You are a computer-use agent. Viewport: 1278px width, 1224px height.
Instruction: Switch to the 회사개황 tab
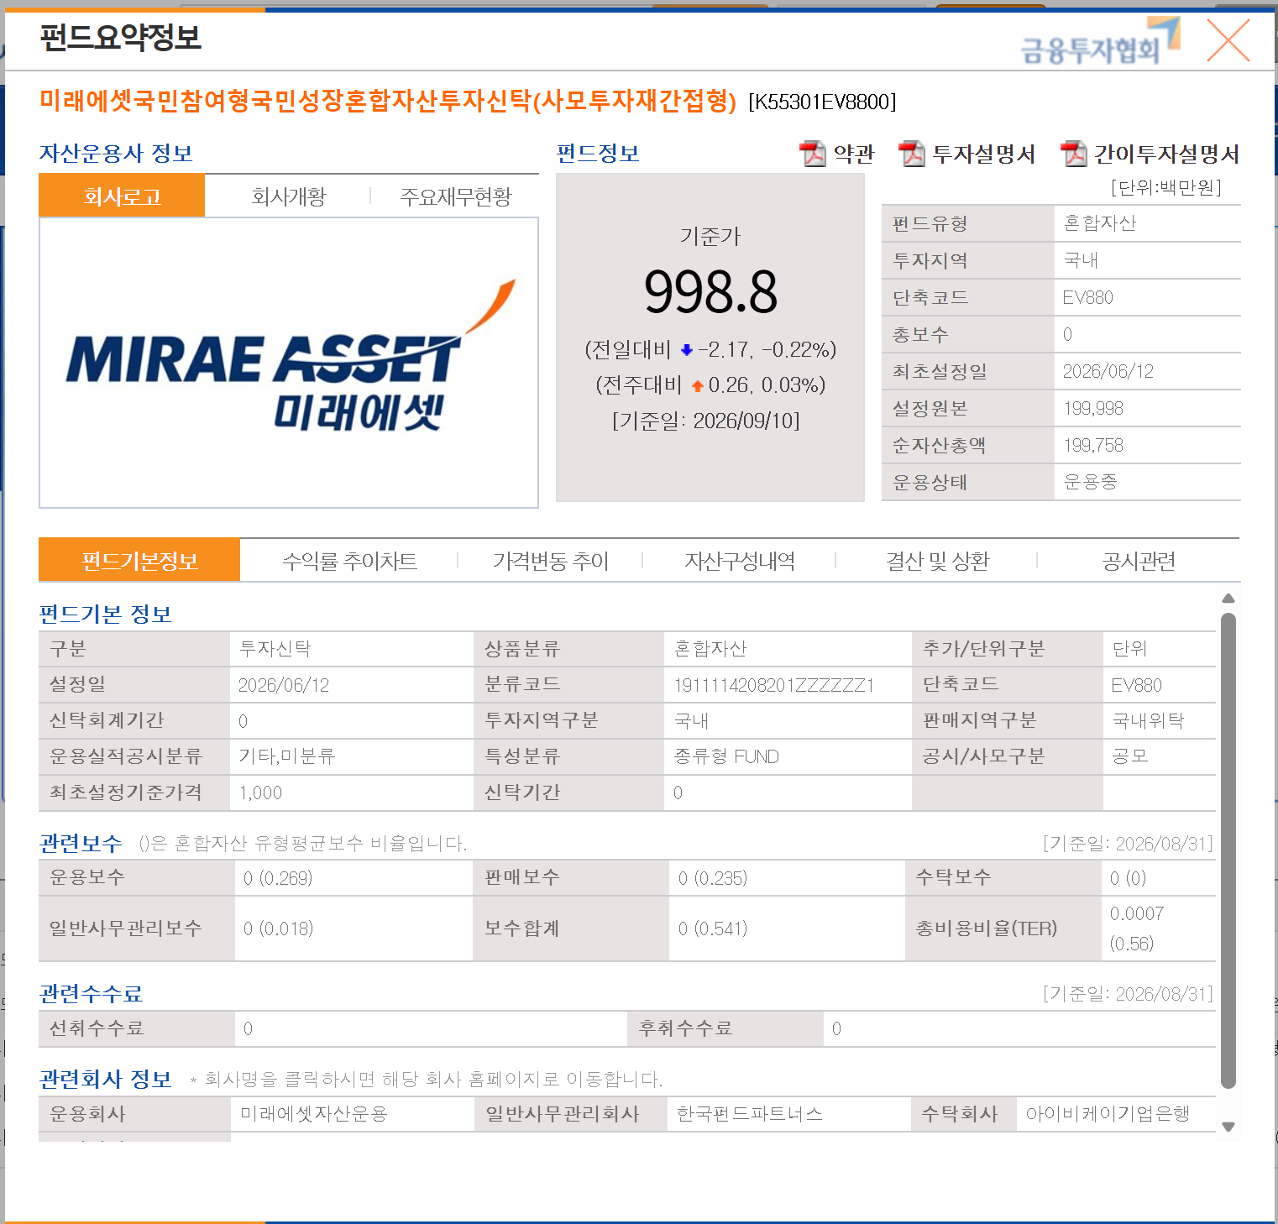[288, 196]
